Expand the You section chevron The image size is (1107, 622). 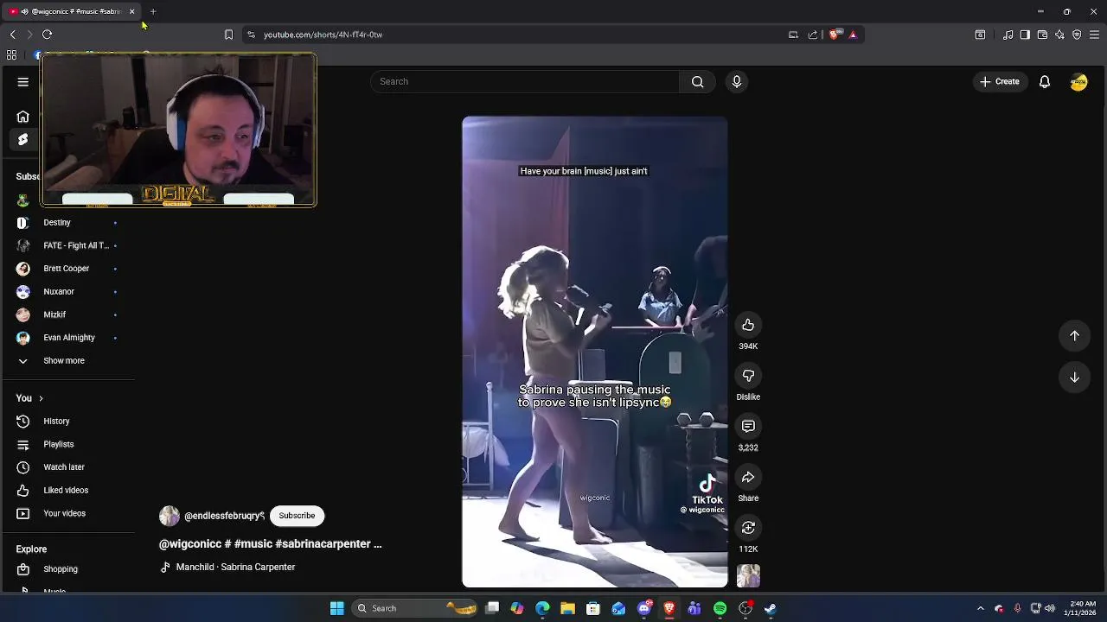click(x=41, y=398)
